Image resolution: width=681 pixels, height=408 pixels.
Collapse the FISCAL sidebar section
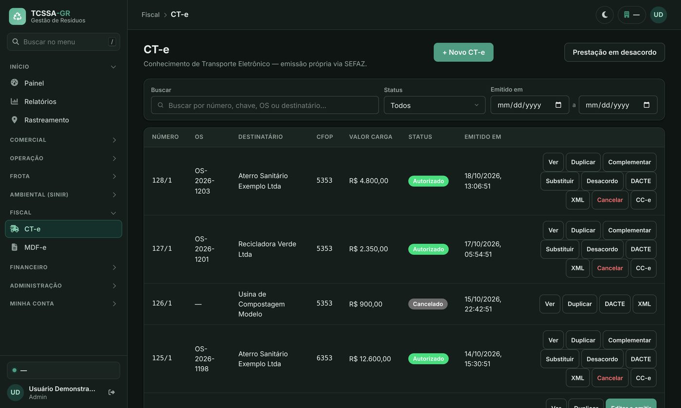[63, 213]
